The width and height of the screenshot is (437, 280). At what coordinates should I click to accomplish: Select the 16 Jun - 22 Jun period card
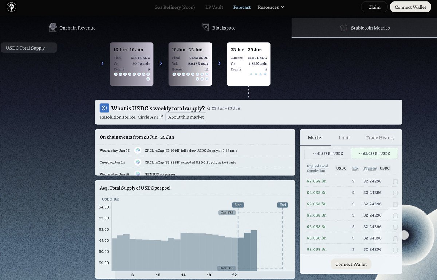click(190, 64)
